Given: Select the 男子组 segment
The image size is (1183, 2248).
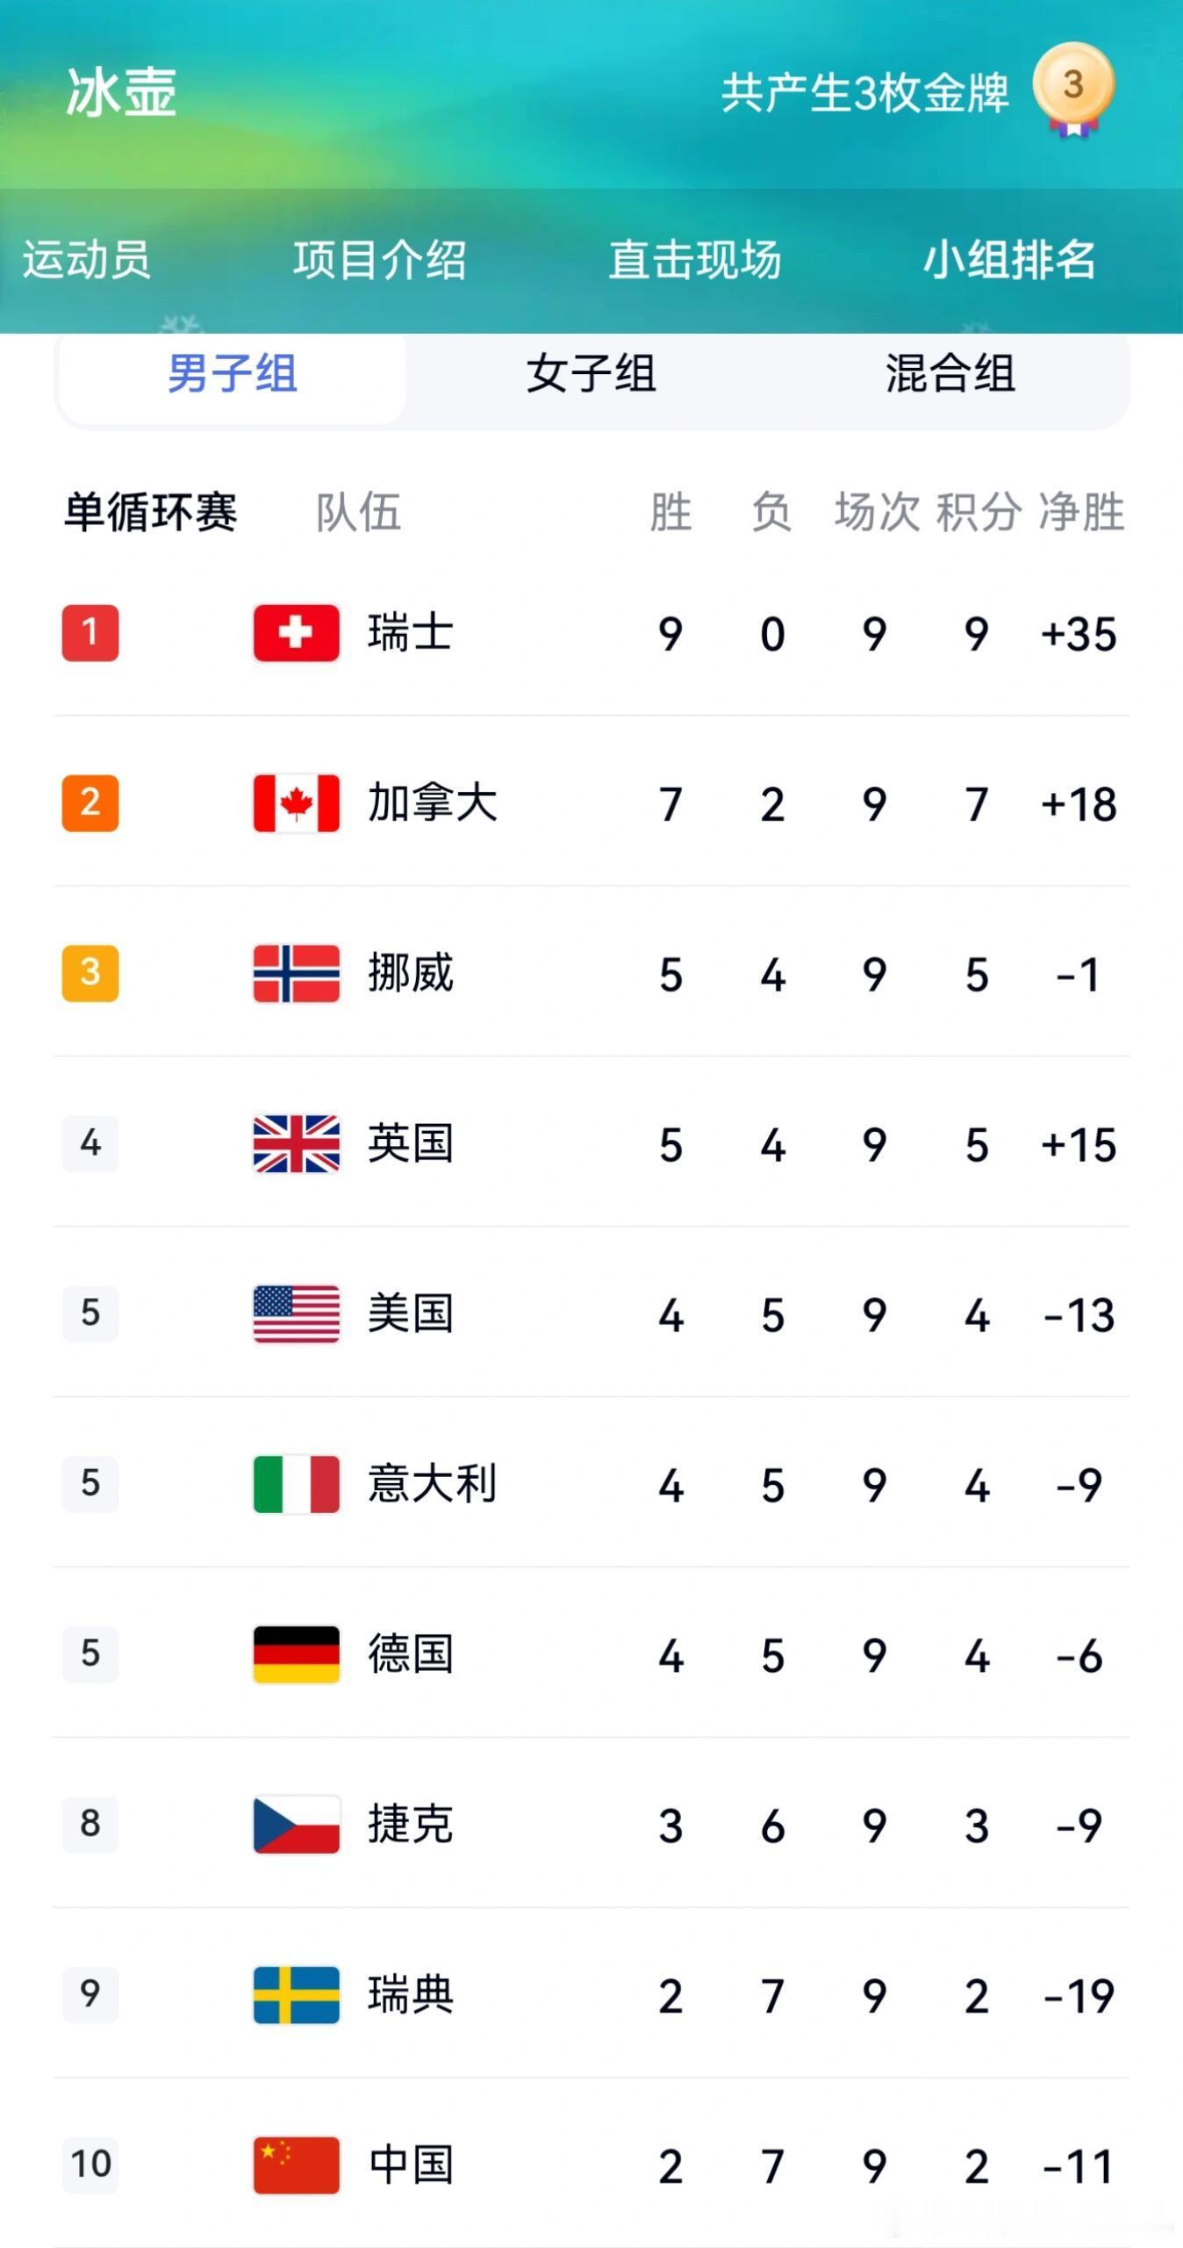Looking at the screenshot, I should coord(233,374).
